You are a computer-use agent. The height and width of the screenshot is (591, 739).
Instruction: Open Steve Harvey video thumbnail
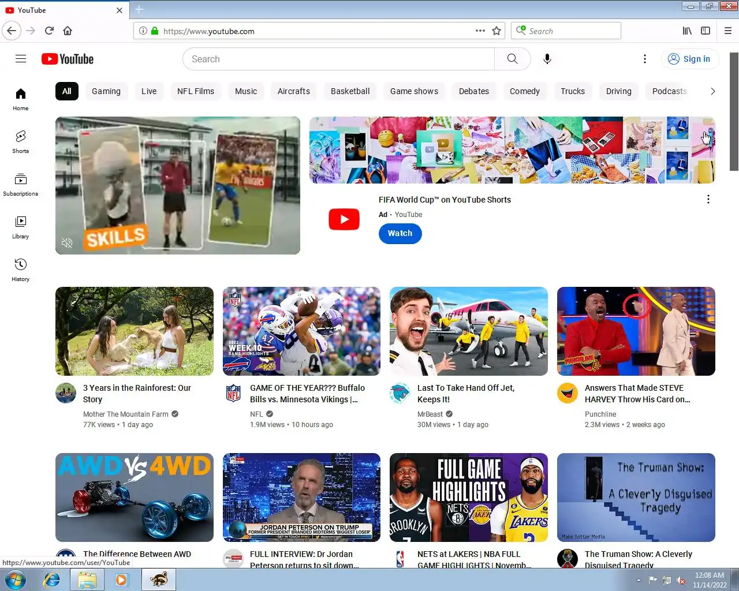[636, 331]
